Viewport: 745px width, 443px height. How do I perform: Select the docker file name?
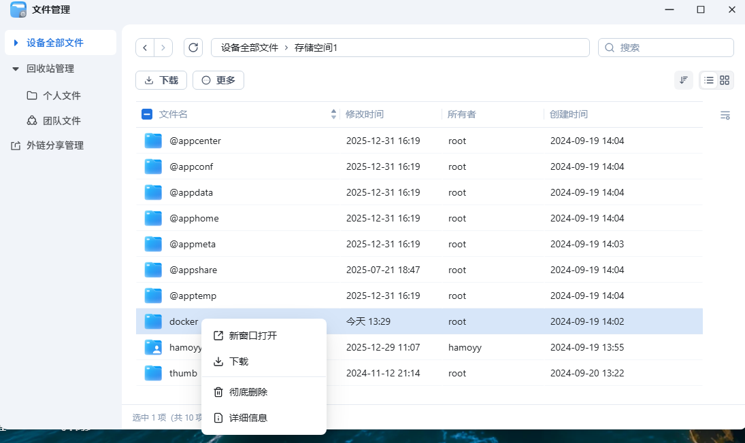(184, 321)
